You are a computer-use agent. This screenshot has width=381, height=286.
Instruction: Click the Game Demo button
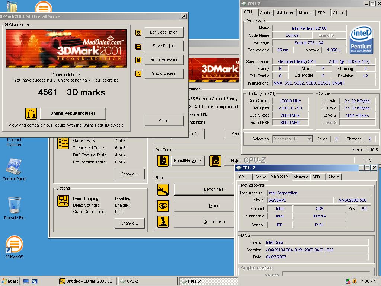(x=204, y=222)
